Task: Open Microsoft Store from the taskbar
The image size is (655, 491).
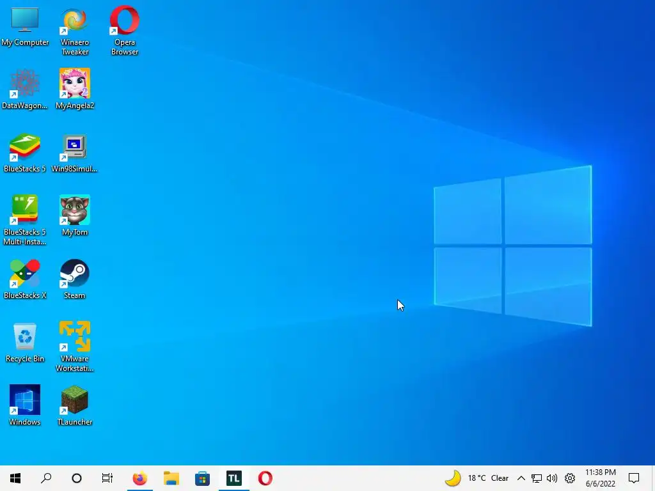Action: point(203,478)
